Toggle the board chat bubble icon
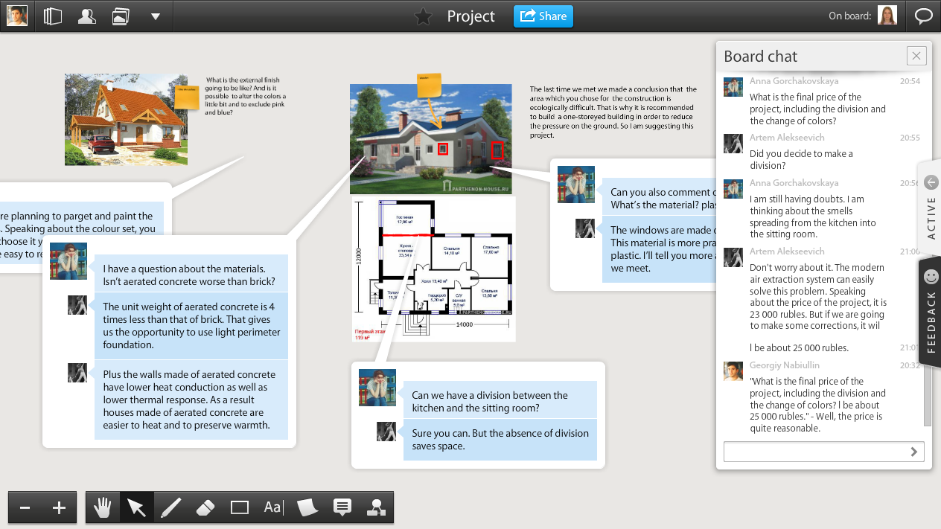 tap(924, 16)
